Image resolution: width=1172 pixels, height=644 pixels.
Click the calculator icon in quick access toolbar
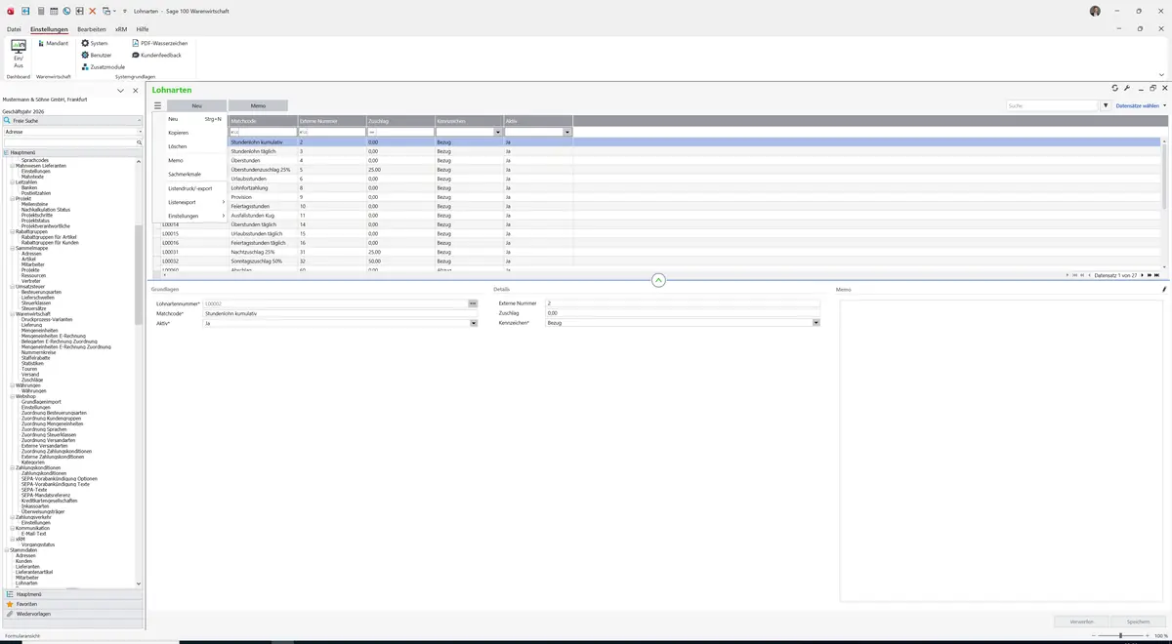[40, 11]
